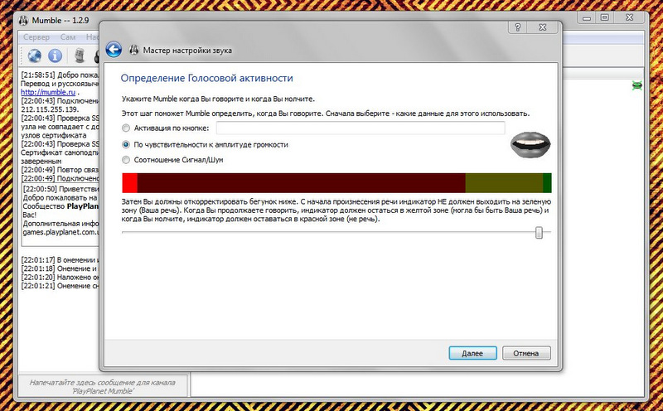Close the audio wizard dialog
This screenshot has width=663, height=411.
[x=543, y=27]
